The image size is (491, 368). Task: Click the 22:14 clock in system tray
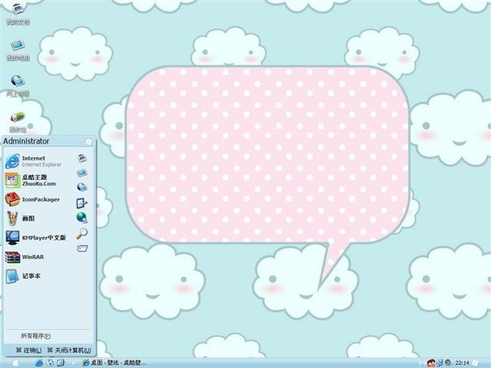tap(462, 363)
